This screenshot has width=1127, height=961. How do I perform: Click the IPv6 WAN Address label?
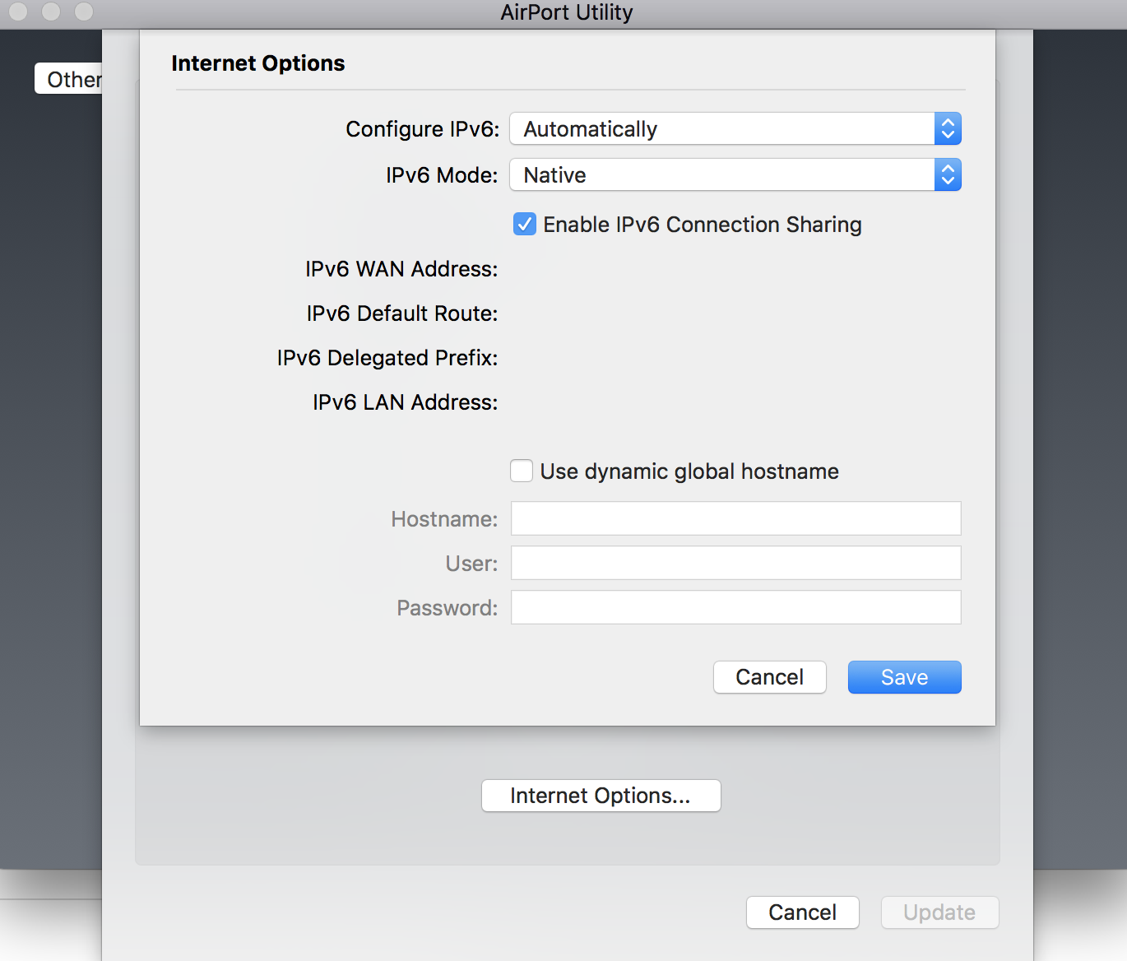pos(401,269)
